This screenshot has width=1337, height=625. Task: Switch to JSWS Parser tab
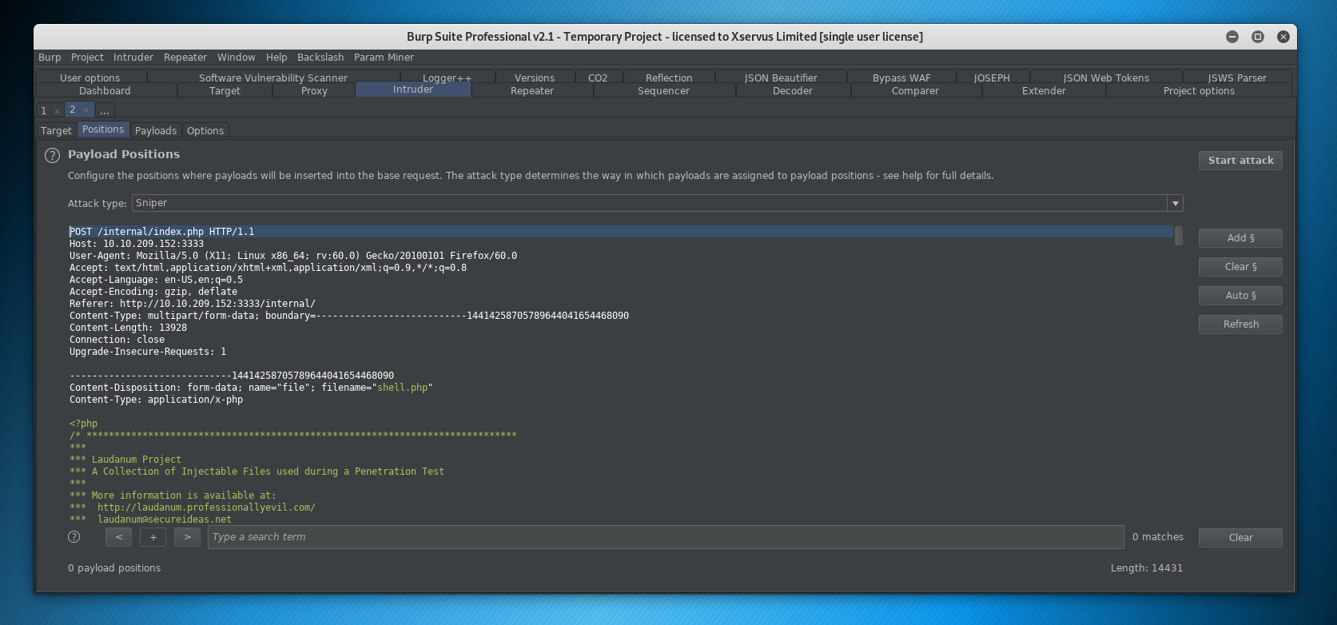click(x=1237, y=78)
